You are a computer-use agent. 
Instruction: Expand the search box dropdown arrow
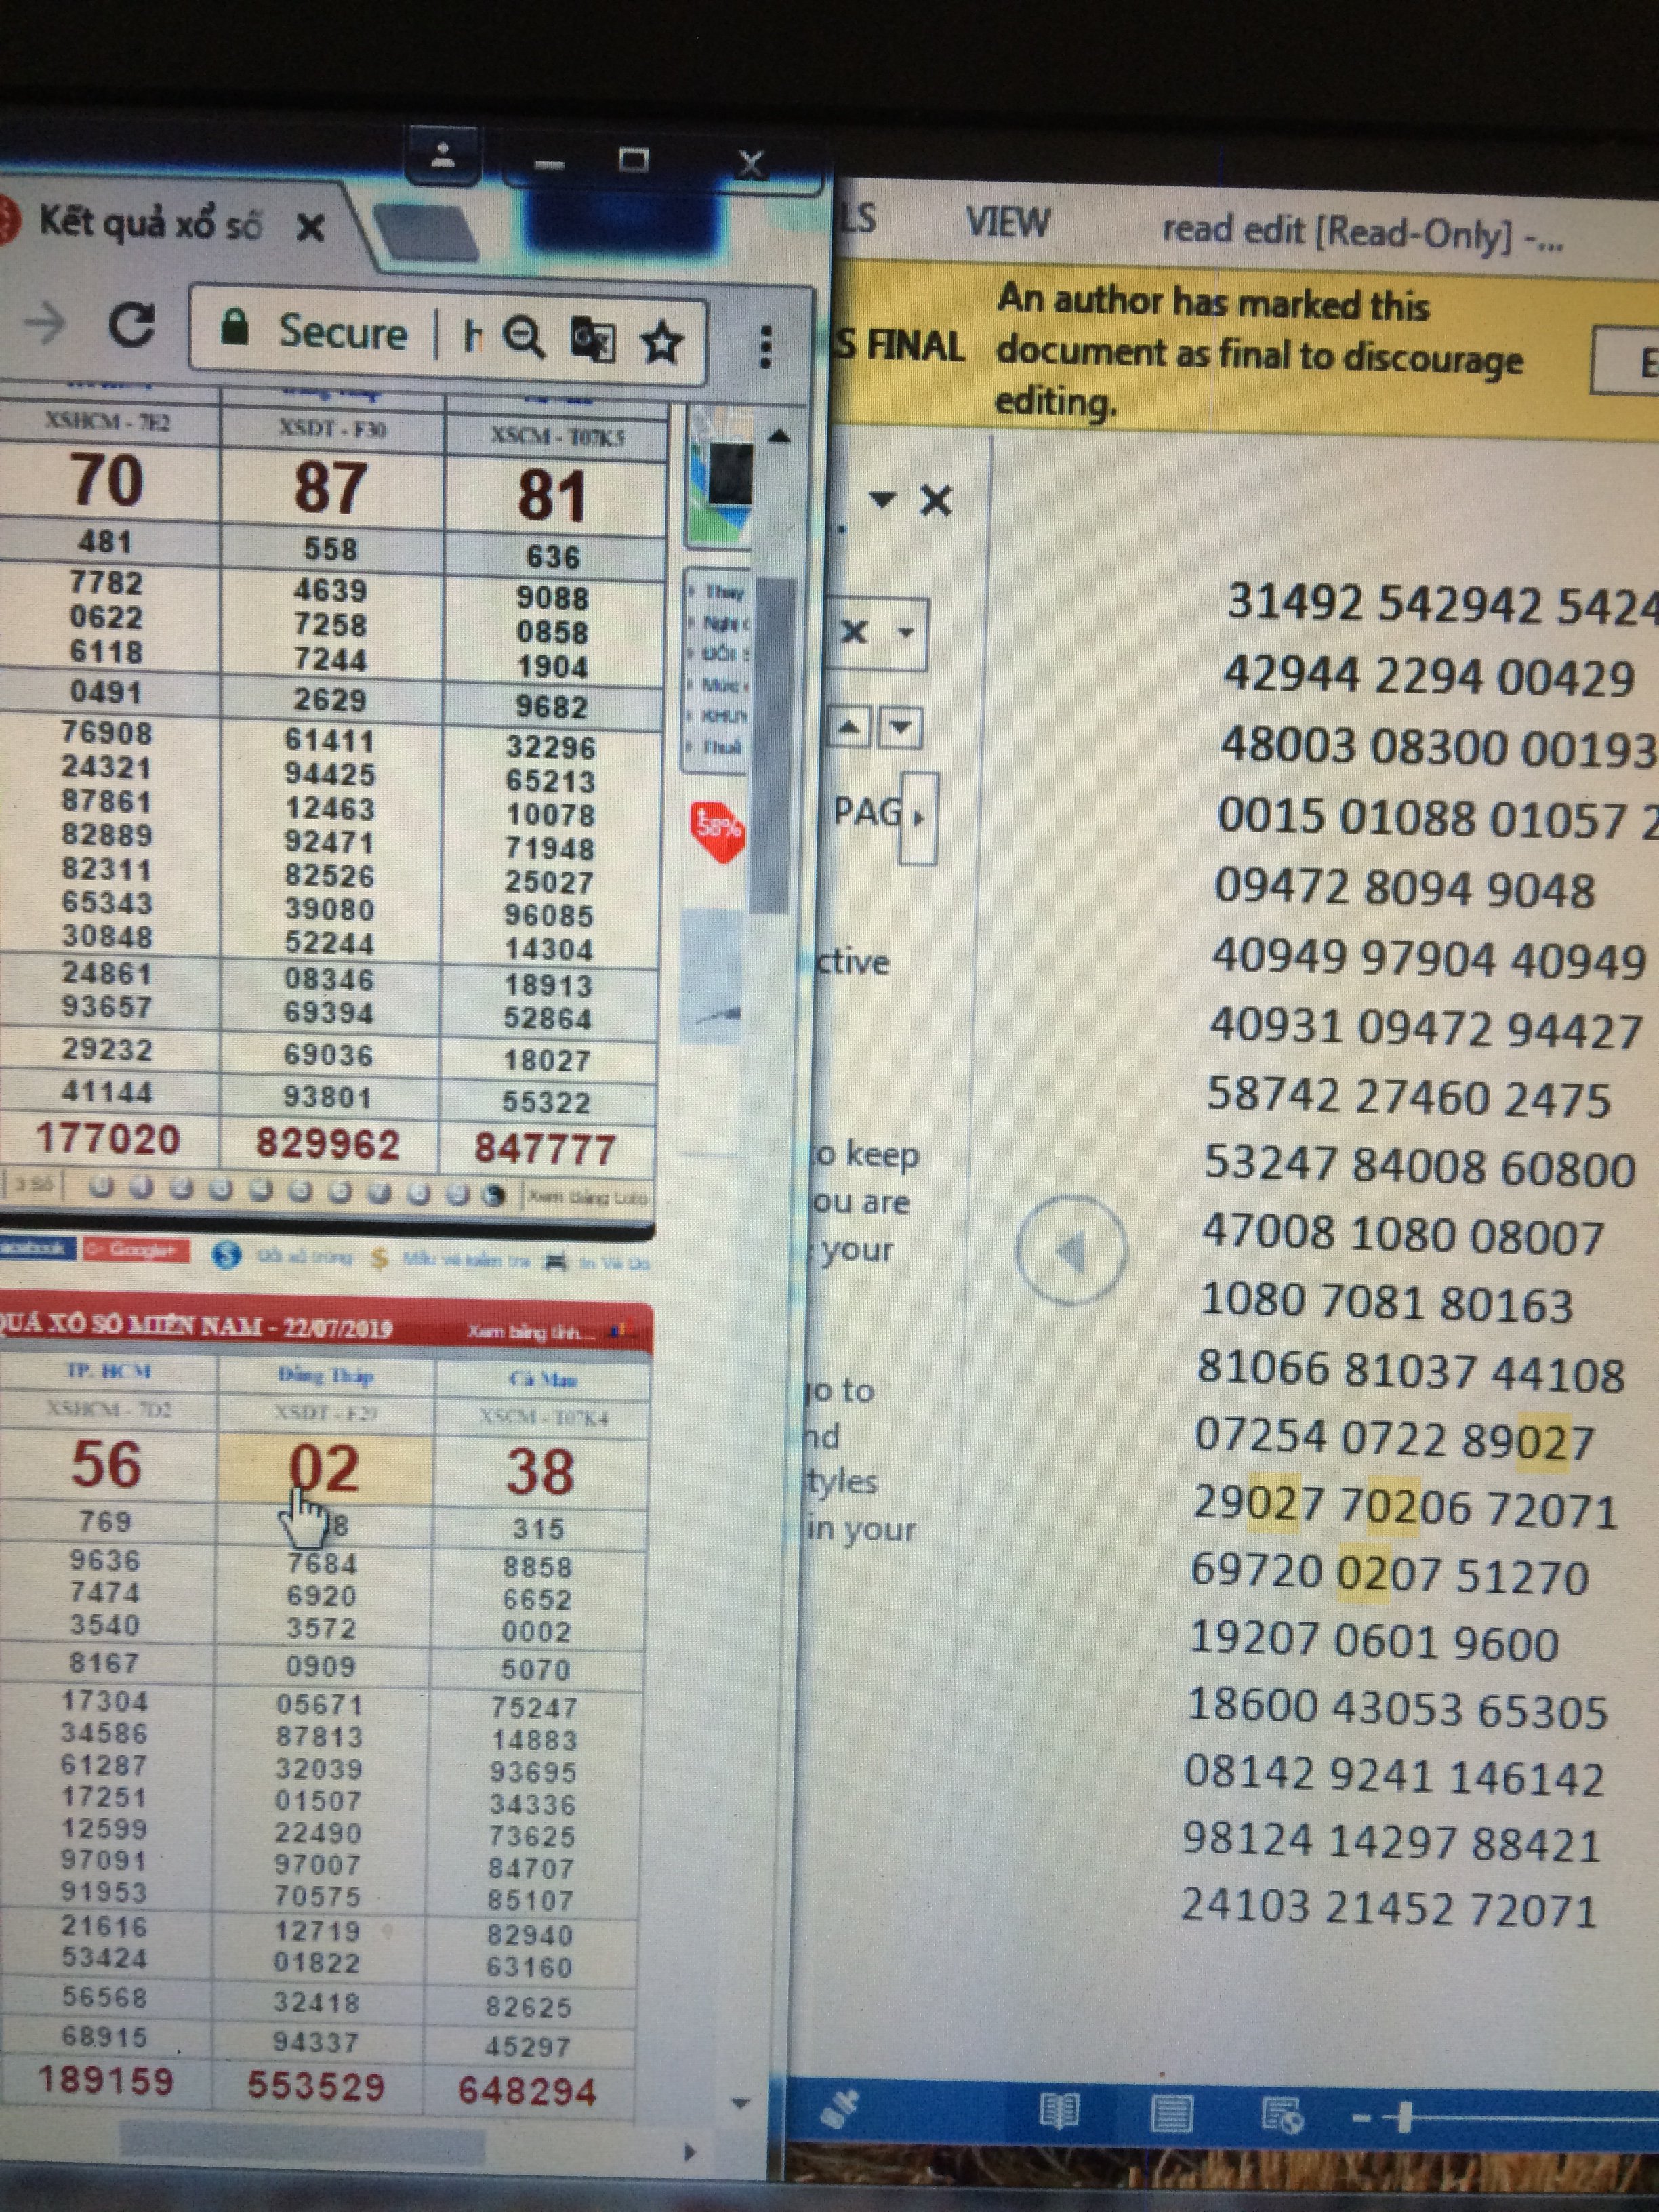pos(906,632)
